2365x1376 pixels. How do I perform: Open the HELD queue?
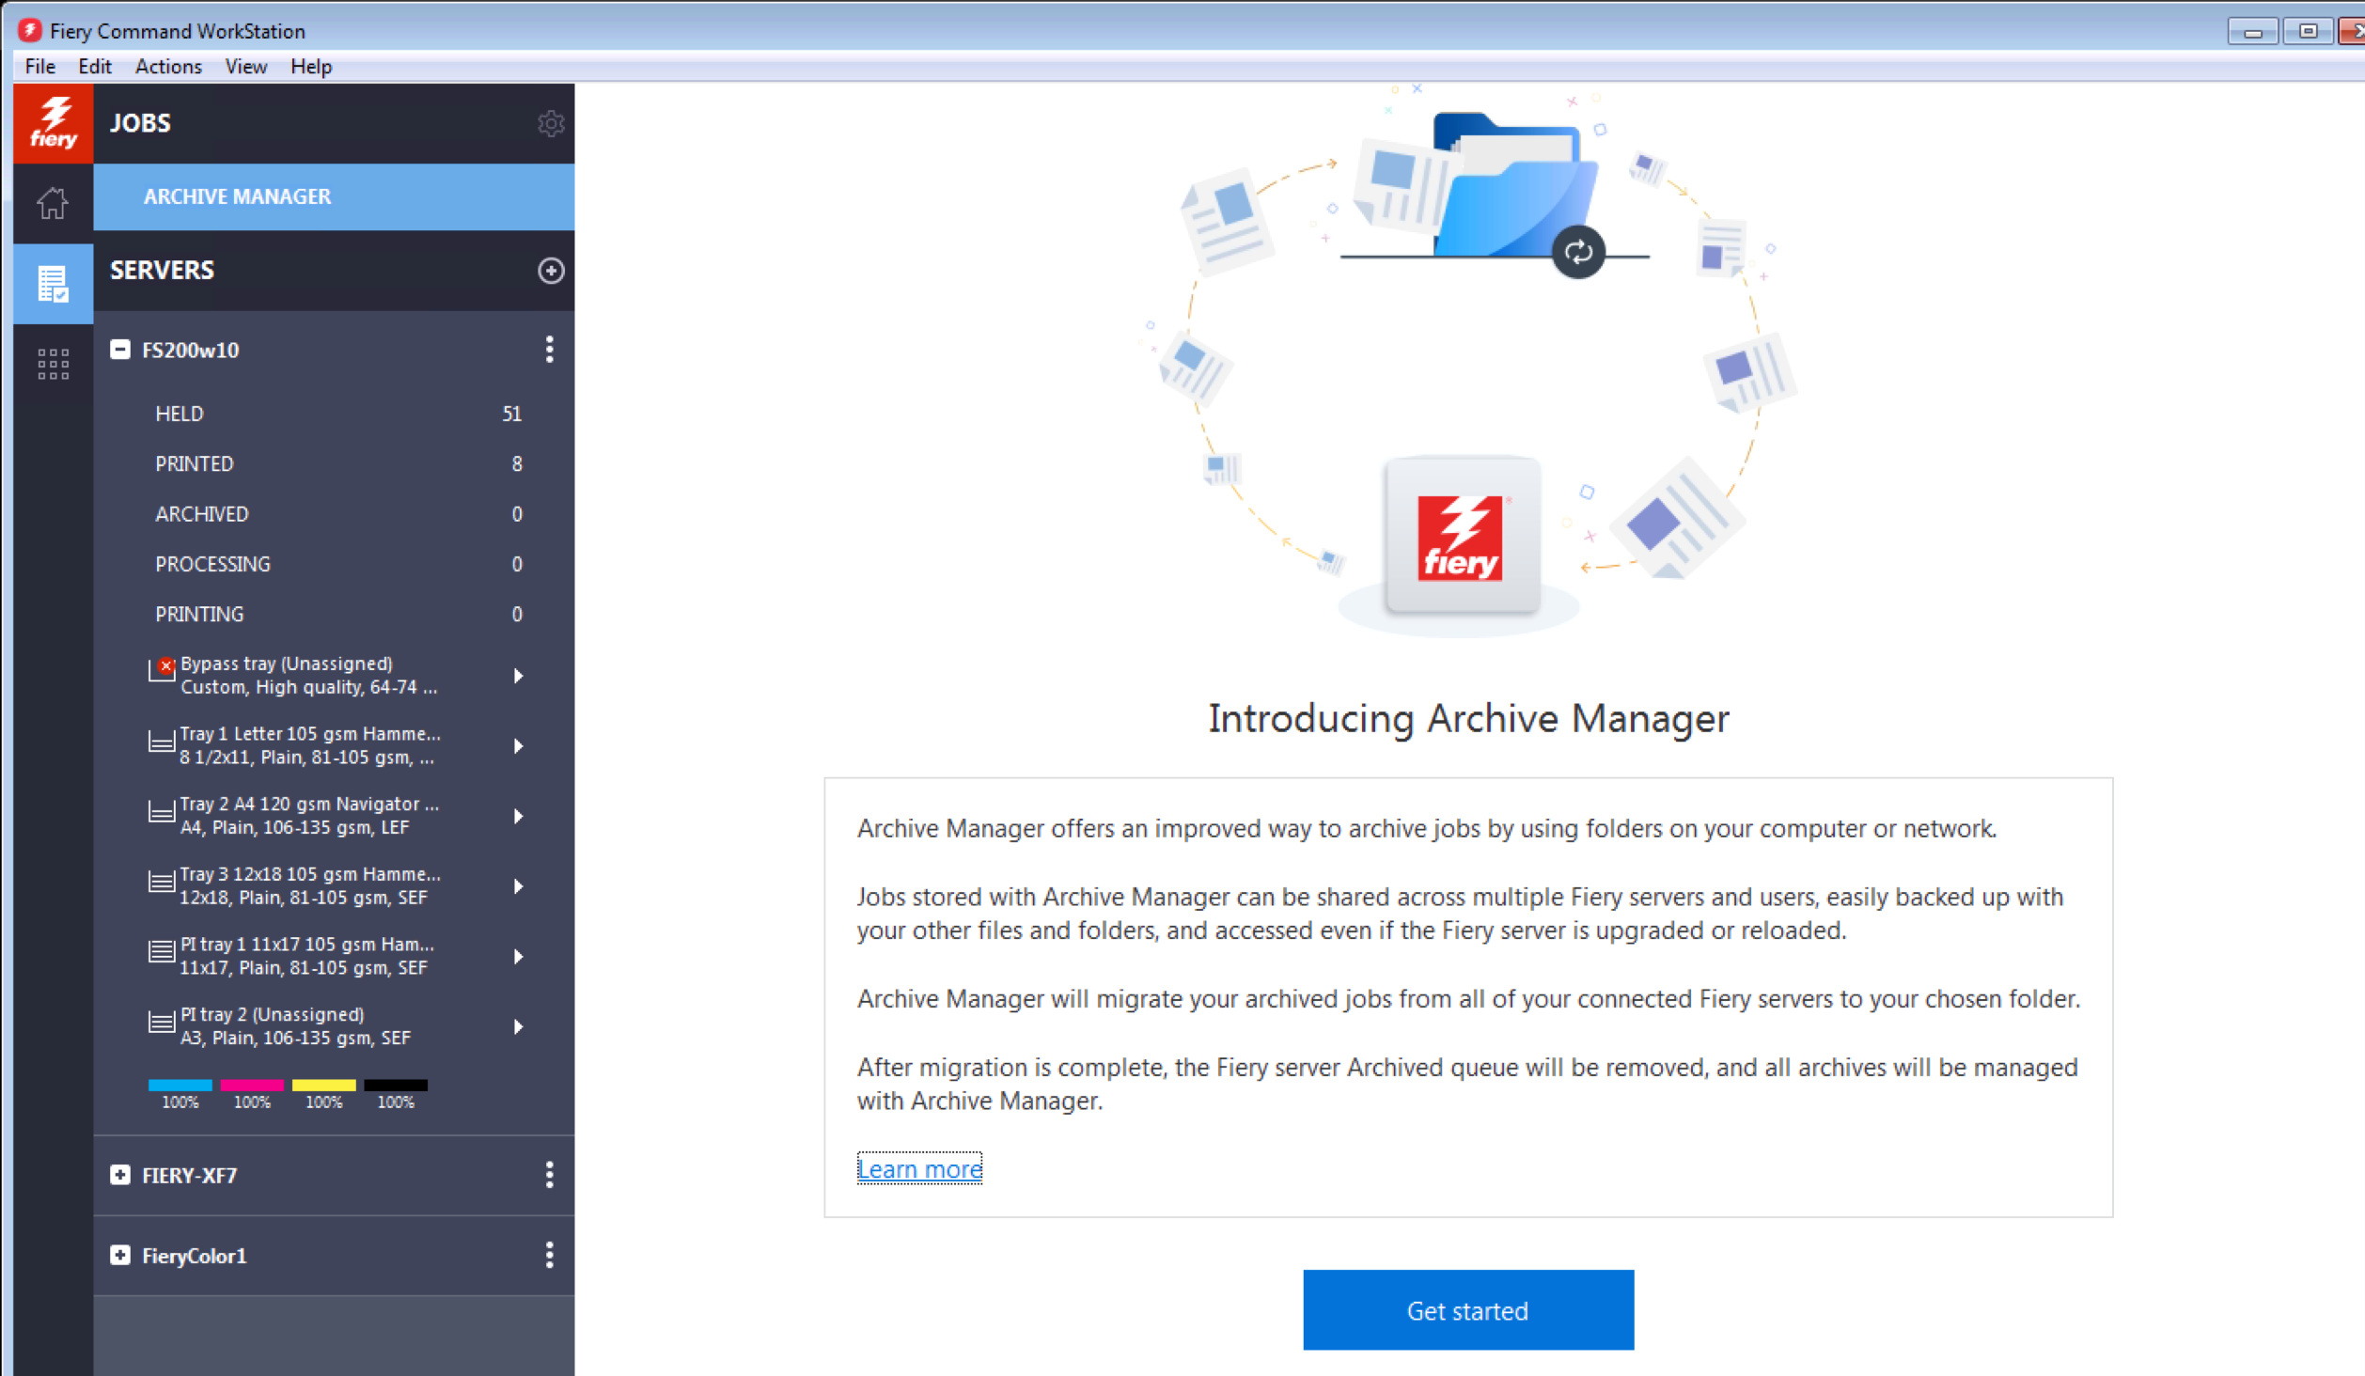(334, 414)
